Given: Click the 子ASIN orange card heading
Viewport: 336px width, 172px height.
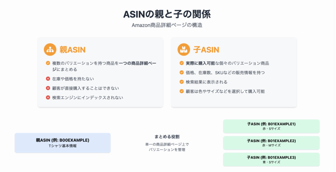Looking at the screenshot, I should 206,49.
